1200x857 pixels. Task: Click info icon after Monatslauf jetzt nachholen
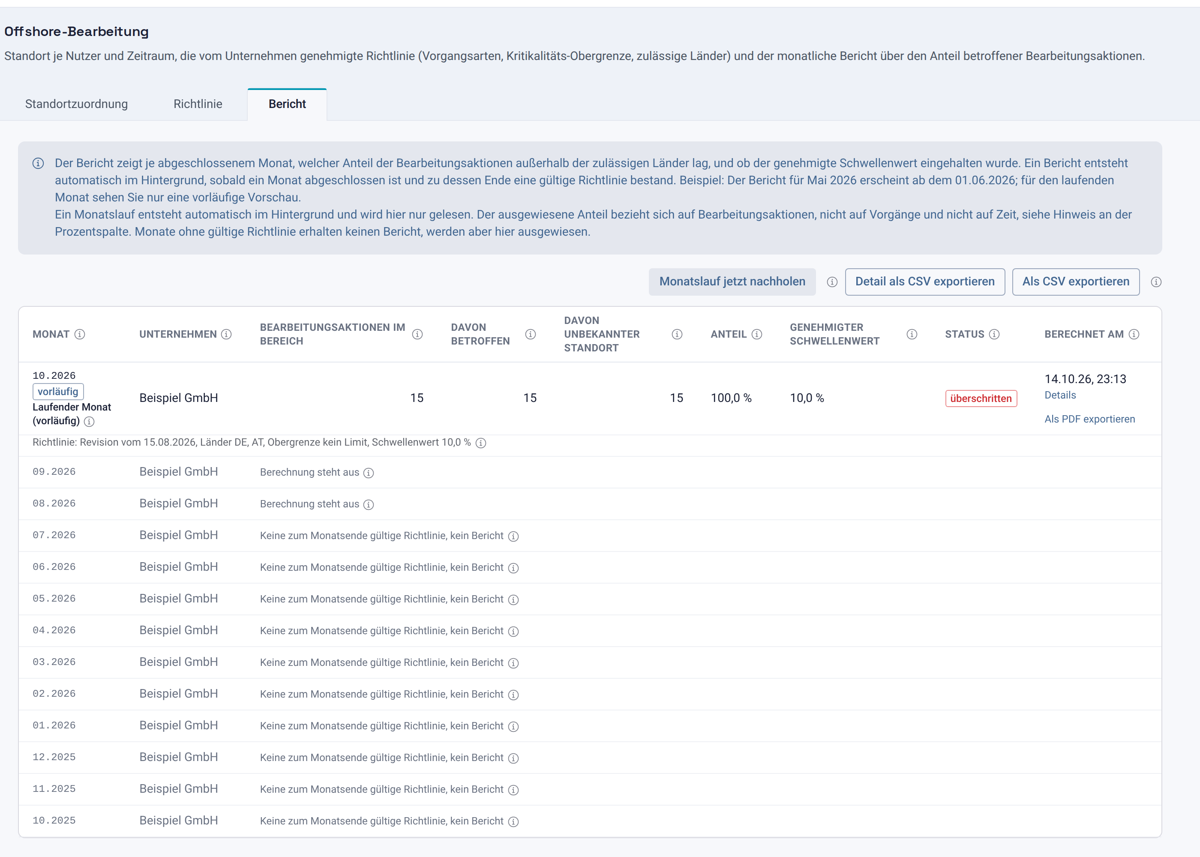pos(832,282)
